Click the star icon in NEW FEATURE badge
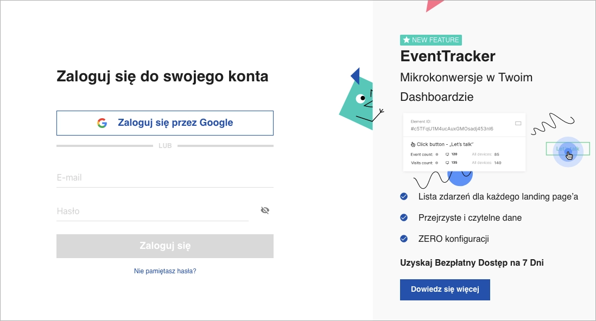596x321 pixels. [x=407, y=40]
